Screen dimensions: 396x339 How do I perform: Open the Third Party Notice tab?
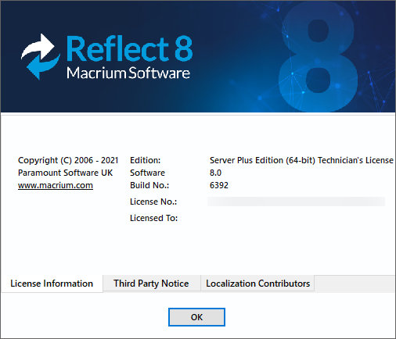151,284
